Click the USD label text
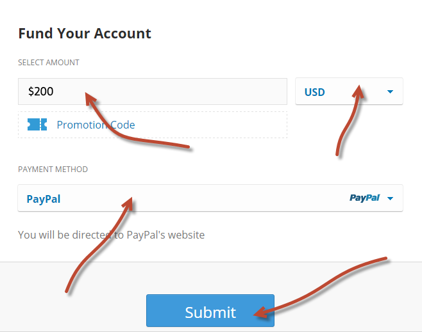 pos(315,92)
